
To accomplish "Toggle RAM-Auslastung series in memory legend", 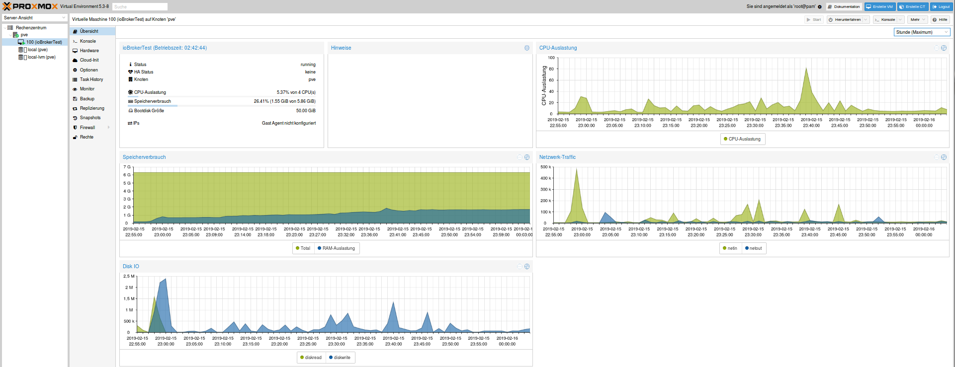I will pyautogui.click(x=337, y=248).
